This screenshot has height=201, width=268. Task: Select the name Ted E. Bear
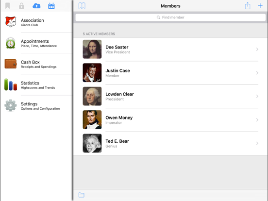coord(117,141)
